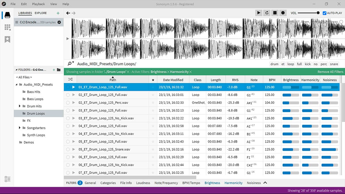The image size is (345, 194).
Task: Open the gear settings for Cr2 Encode library
Action: (x=59, y=22)
